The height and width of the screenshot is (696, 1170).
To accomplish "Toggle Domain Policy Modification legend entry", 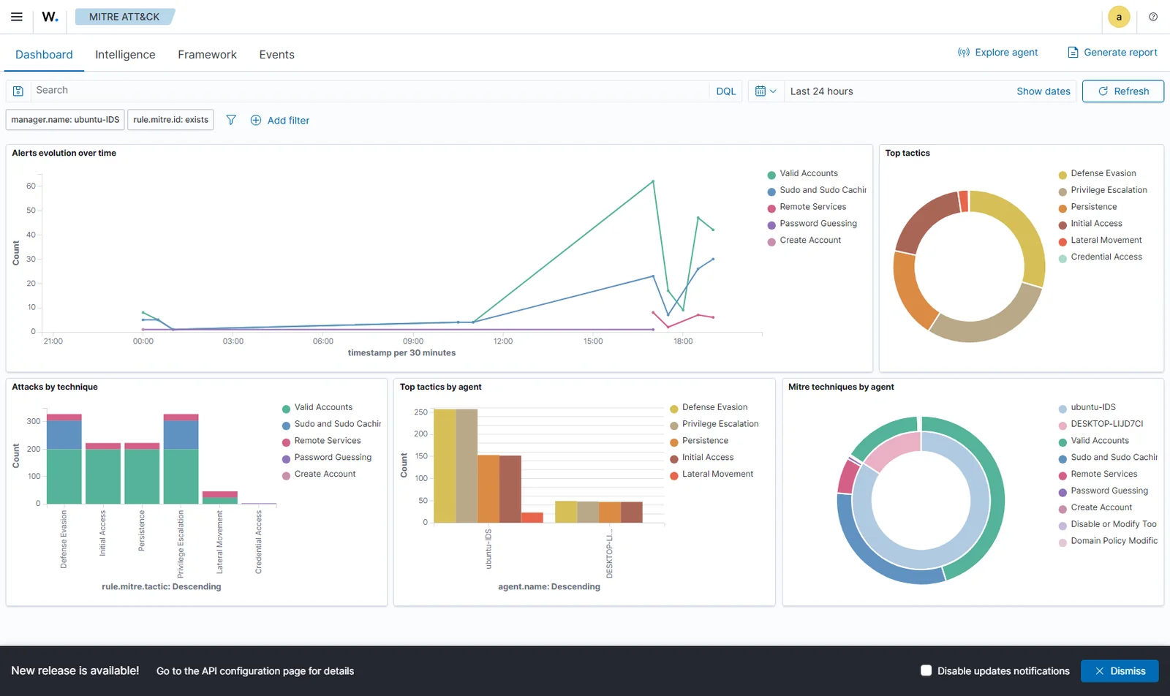I will (x=1107, y=542).
